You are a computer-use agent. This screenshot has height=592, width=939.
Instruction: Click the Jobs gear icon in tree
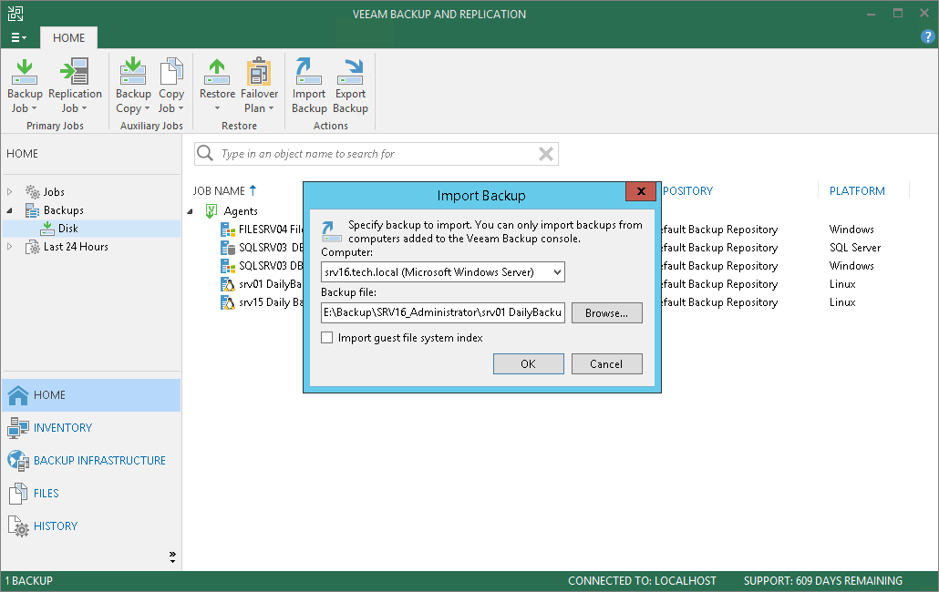click(x=32, y=191)
